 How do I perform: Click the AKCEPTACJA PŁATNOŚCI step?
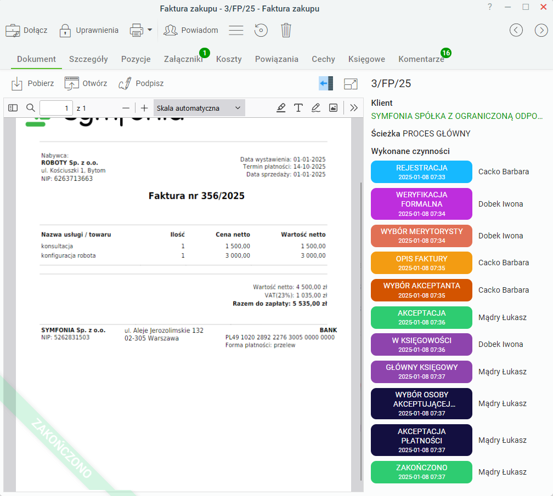[421, 440]
